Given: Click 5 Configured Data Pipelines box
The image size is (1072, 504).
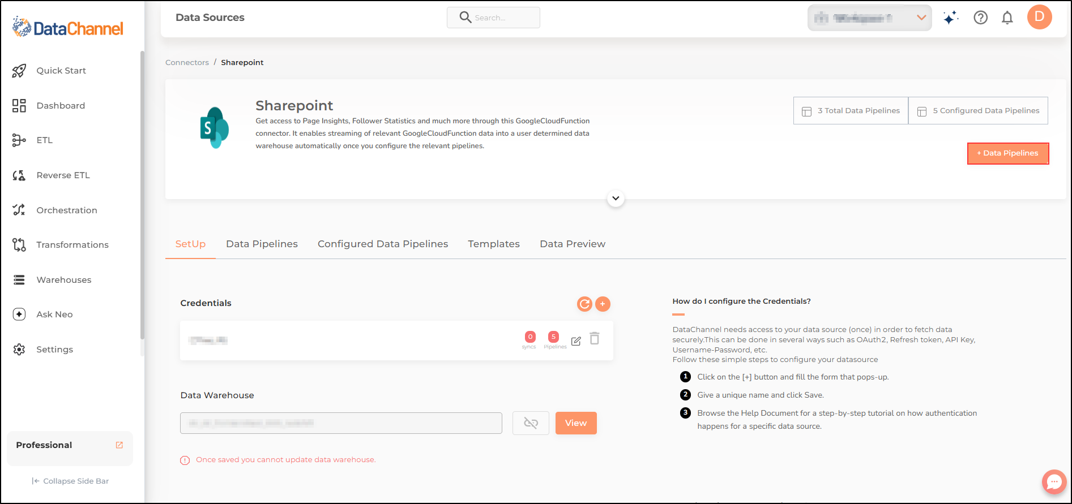Looking at the screenshot, I should [x=978, y=111].
